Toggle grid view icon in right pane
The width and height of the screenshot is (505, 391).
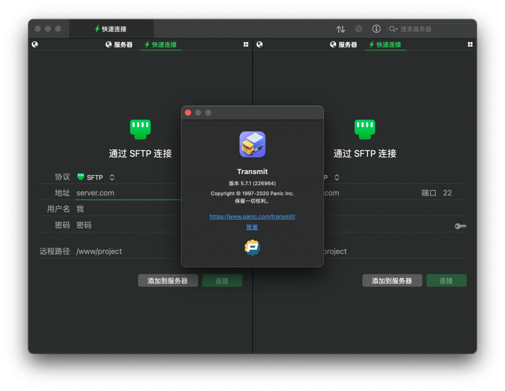click(470, 44)
